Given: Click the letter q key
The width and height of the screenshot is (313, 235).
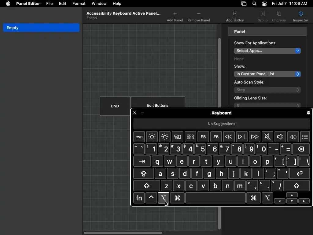Looking at the screenshot, I should coord(157,161).
